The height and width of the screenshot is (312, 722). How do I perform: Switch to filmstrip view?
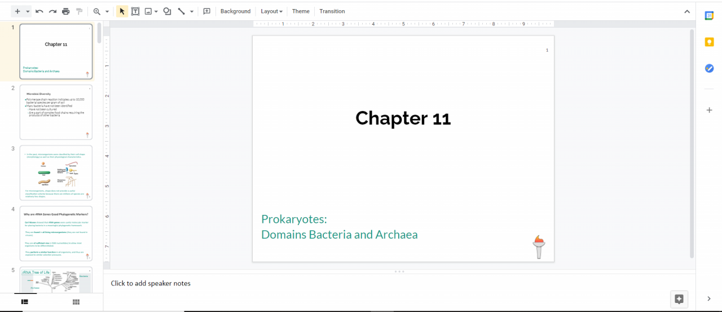[x=25, y=302]
